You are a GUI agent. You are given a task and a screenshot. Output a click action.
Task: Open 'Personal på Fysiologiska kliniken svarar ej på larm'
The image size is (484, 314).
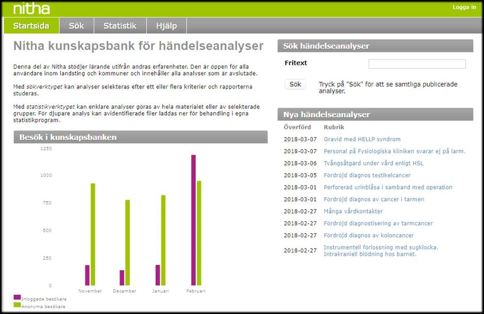[x=394, y=151]
